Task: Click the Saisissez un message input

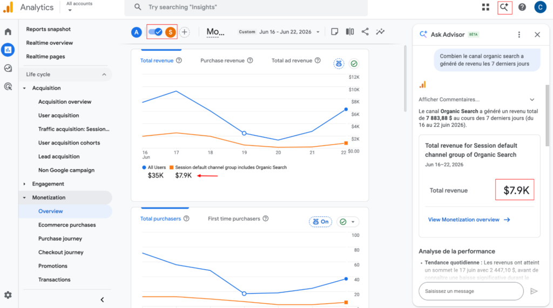Action: 471,291
